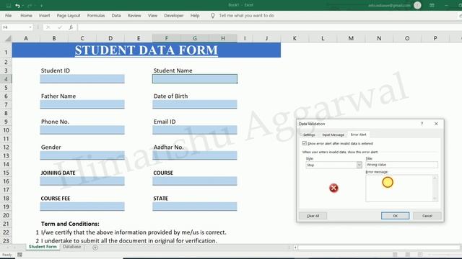Click the Email ID input cell
The height and width of the screenshot is (259, 462).
click(x=195, y=129)
